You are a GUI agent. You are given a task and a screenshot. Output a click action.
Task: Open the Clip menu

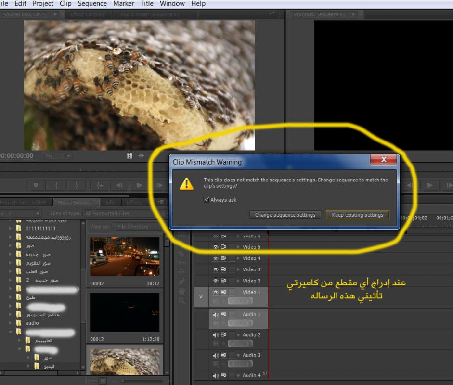[65, 4]
